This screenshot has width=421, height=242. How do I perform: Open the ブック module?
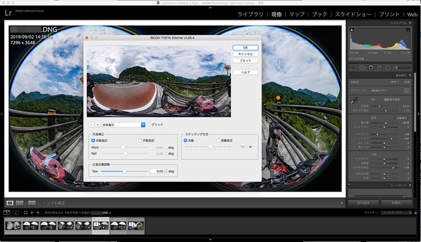[x=319, y=14]
